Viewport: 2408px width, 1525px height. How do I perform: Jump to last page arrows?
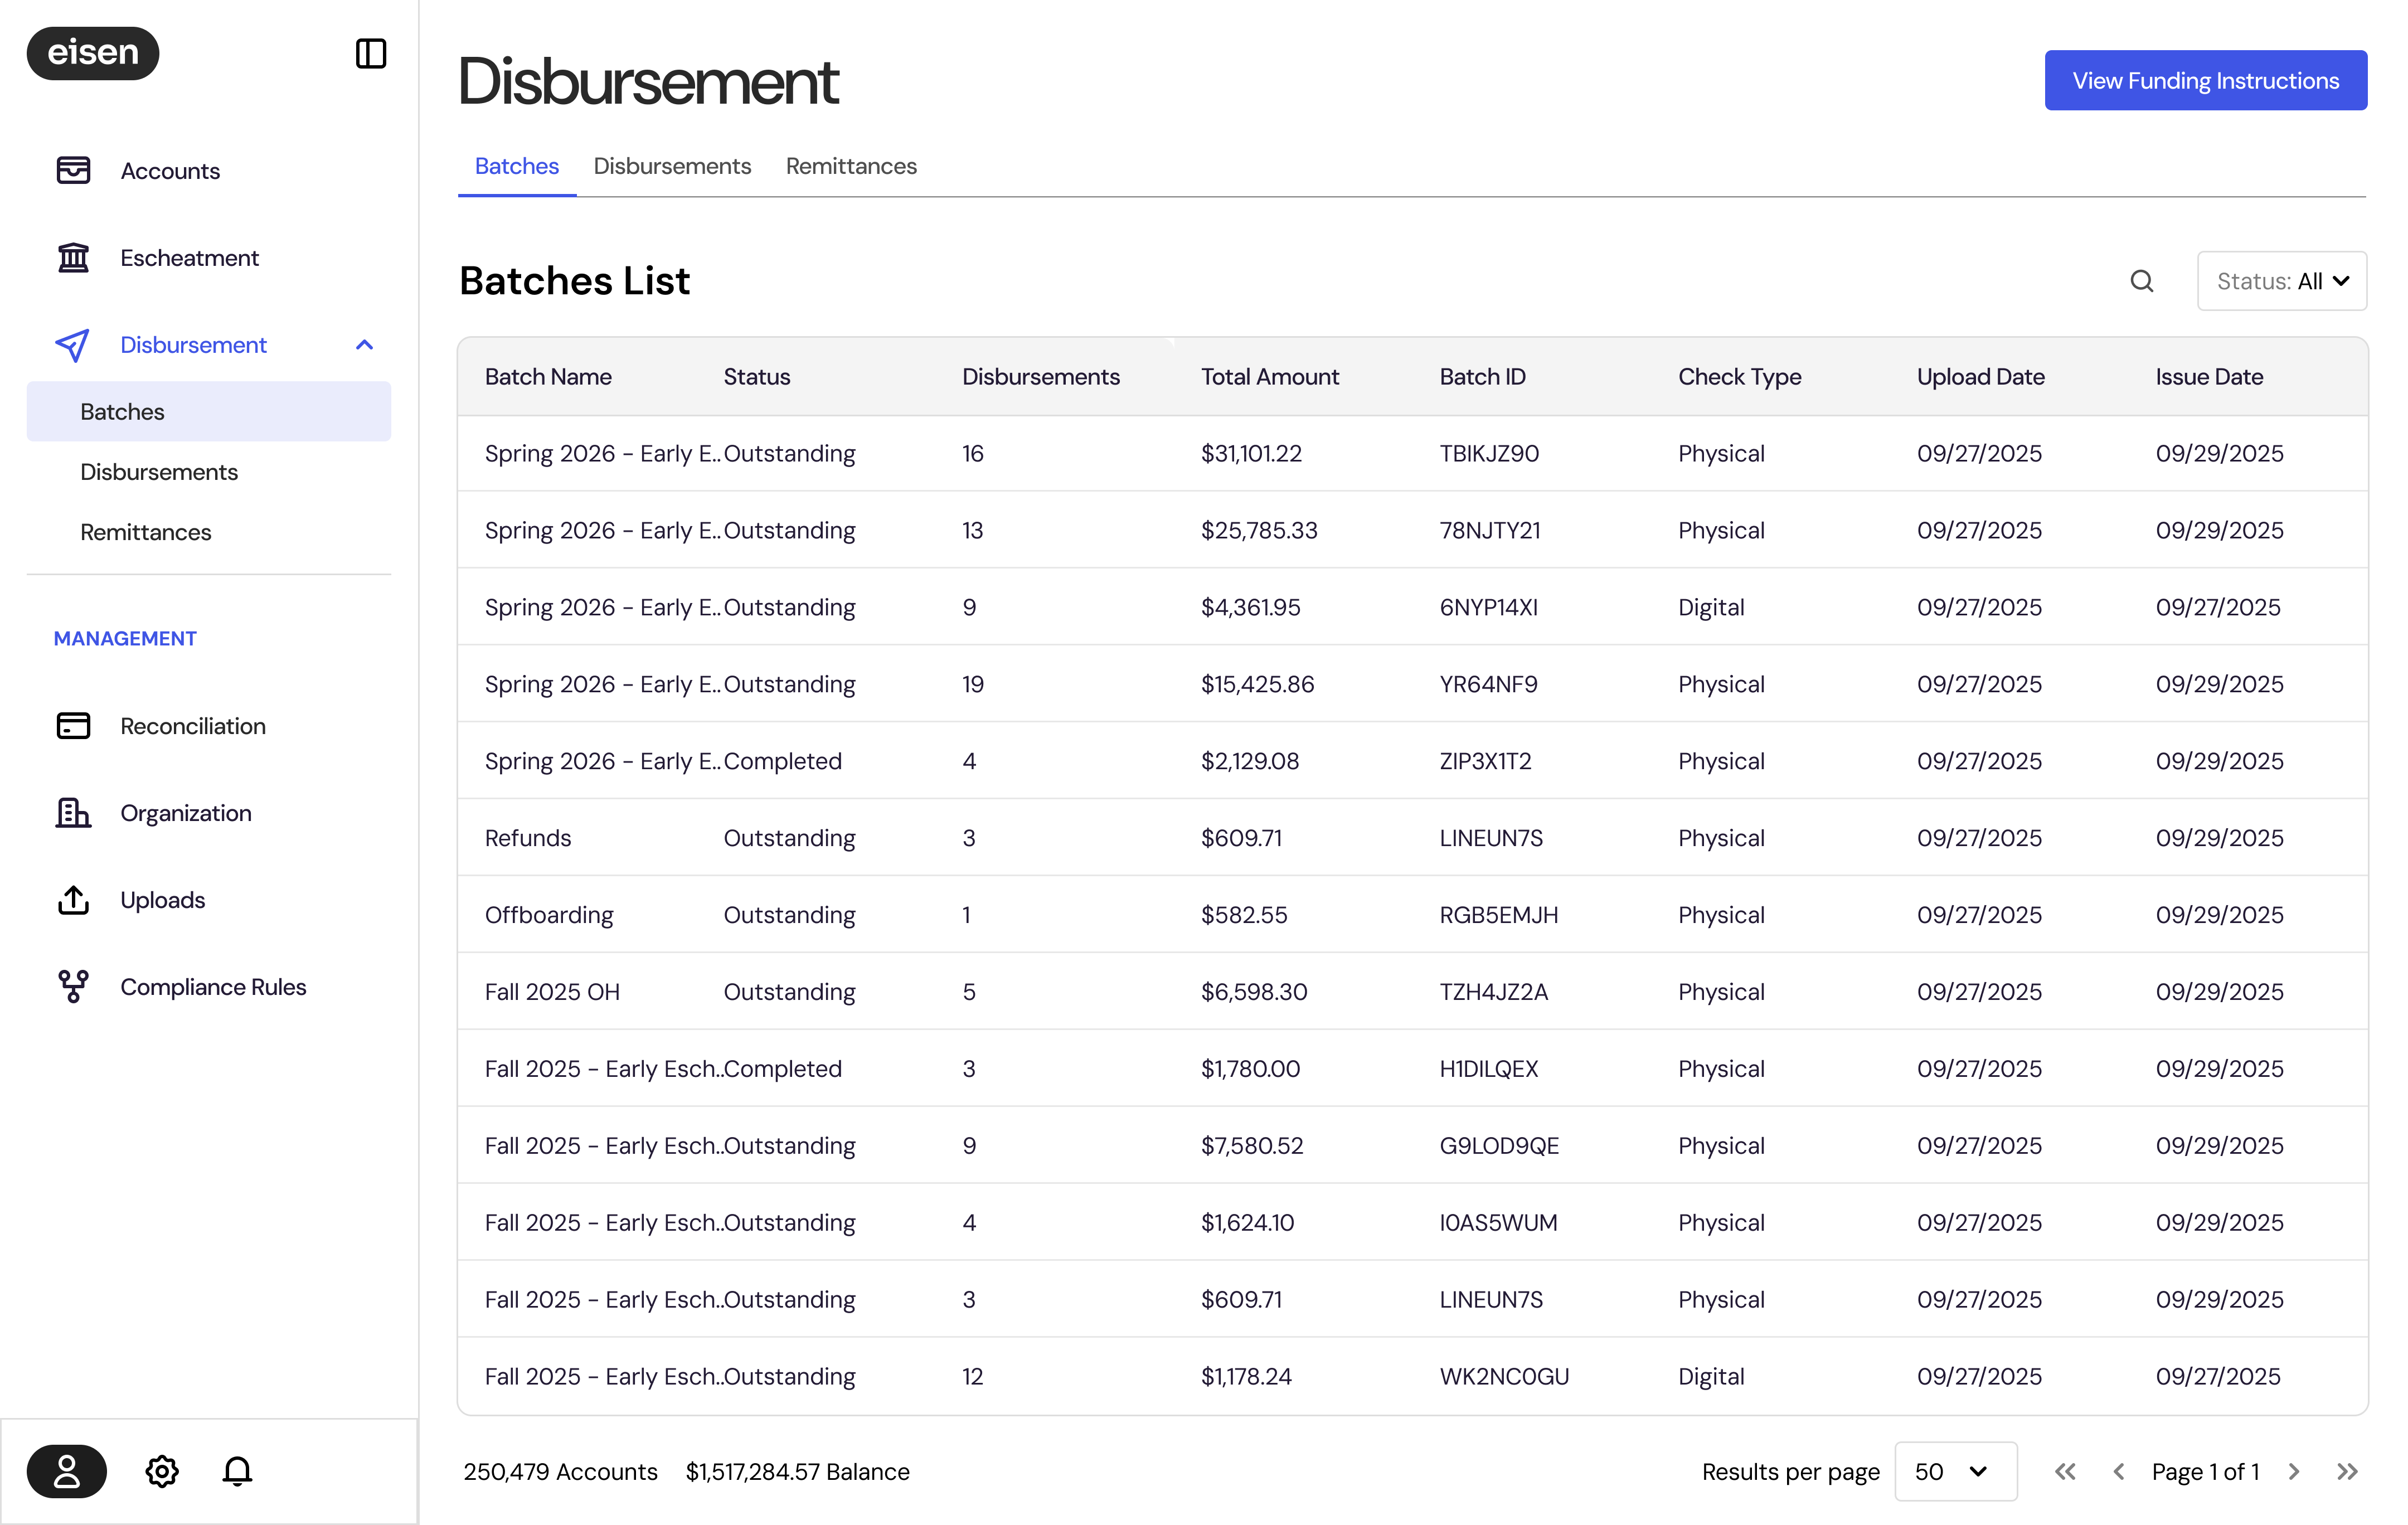pyautogui.click(x=2347, y=1471)
